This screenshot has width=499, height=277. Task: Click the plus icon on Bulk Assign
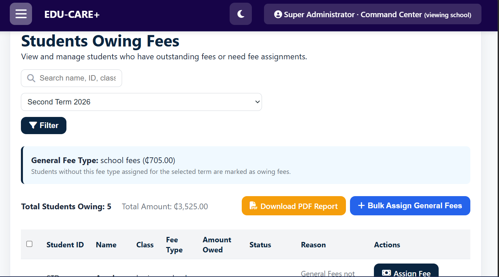pyautogui.click(x=361, y=206)
